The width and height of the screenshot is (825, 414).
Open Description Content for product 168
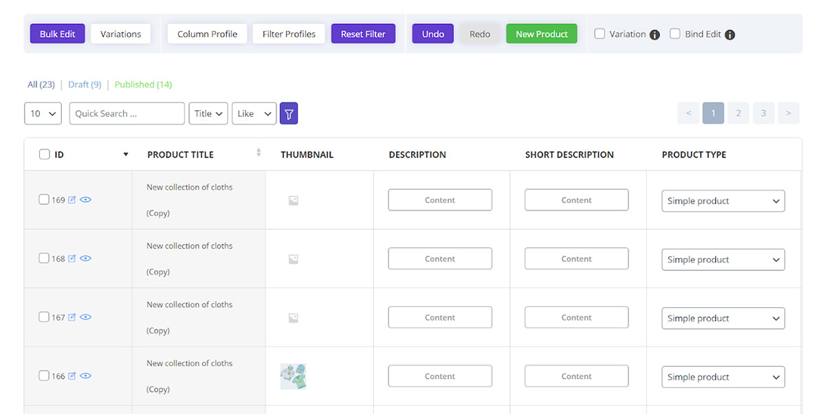[x=440, y=259]
